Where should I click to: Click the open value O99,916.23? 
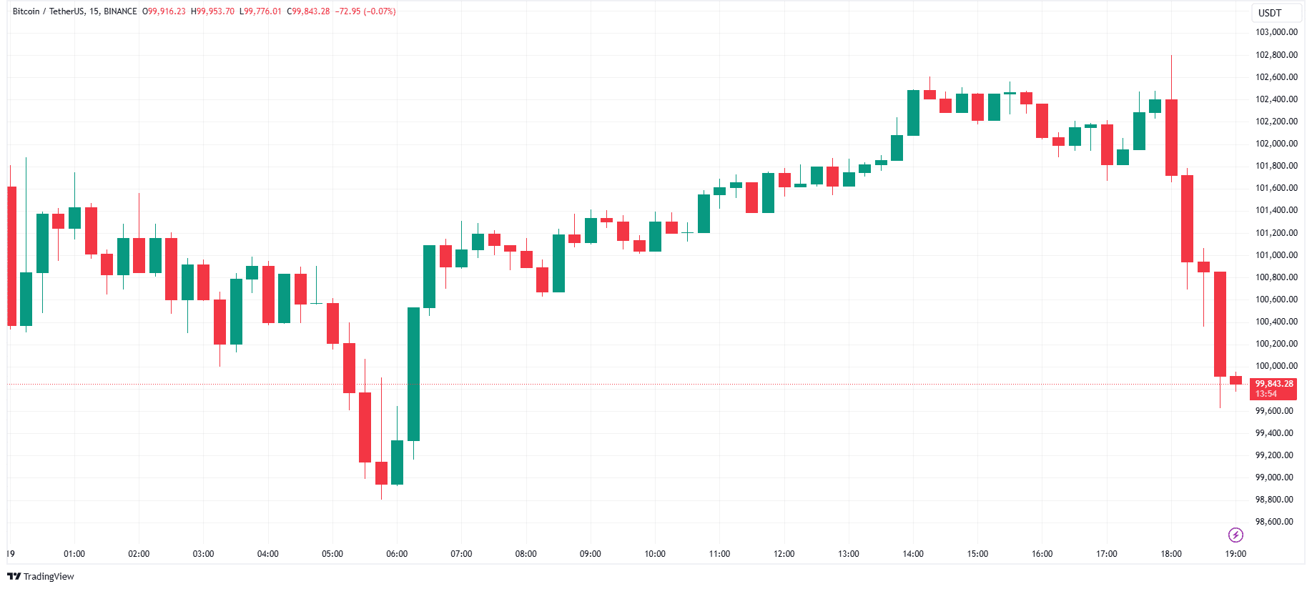(x=164, y=11)
